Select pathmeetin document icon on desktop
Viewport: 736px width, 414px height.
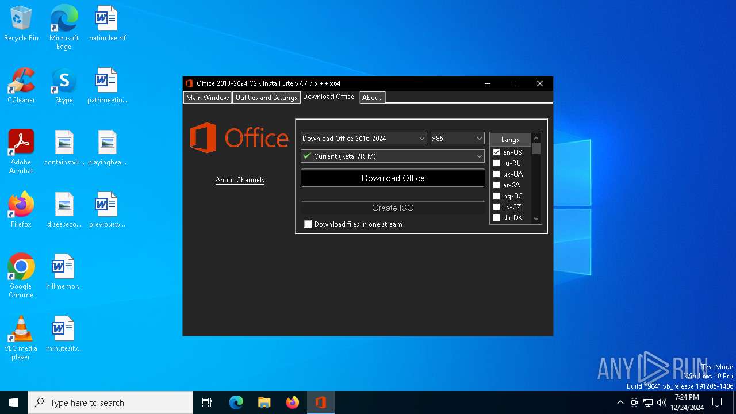[107, 86]
